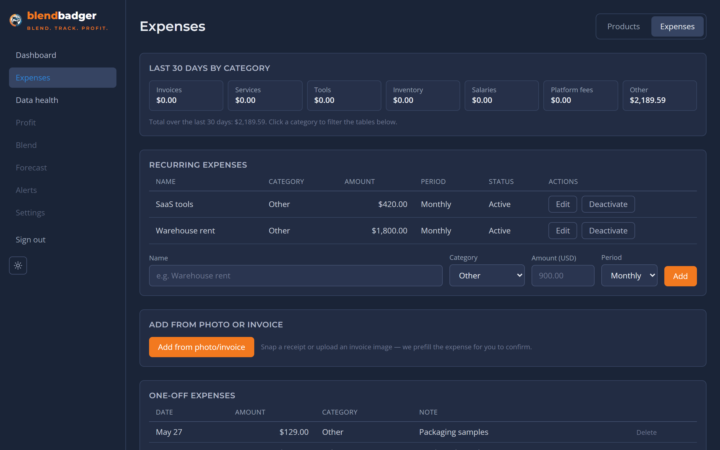Switch to the Products tab
The height and width of the screenshot is (450, 720).
[623, 26]
